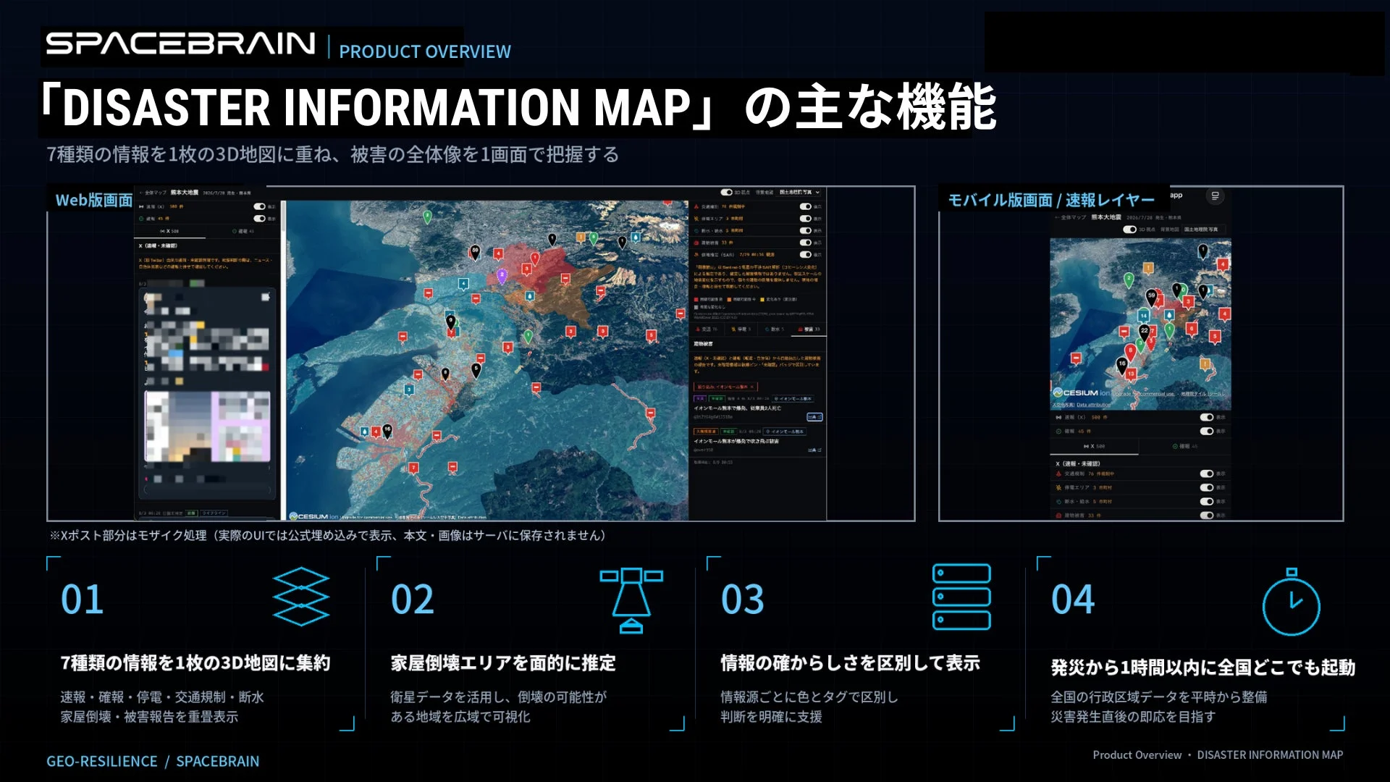This screenshot has height=782, width=1390.
Task: Open the source link icon of first building damage report
Action: click(814, 417)
